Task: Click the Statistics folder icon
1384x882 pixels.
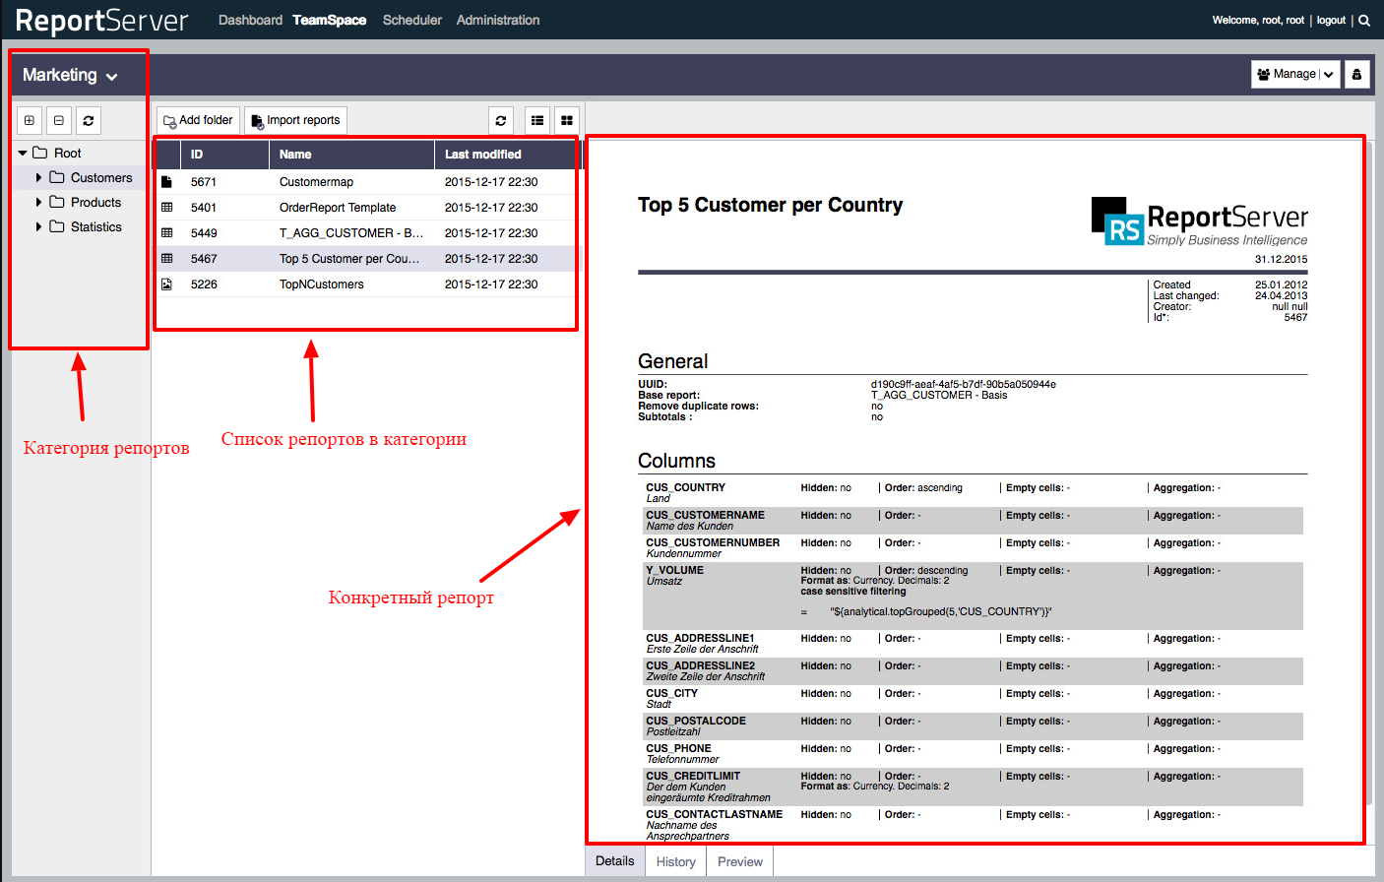Action: point(57,226)
